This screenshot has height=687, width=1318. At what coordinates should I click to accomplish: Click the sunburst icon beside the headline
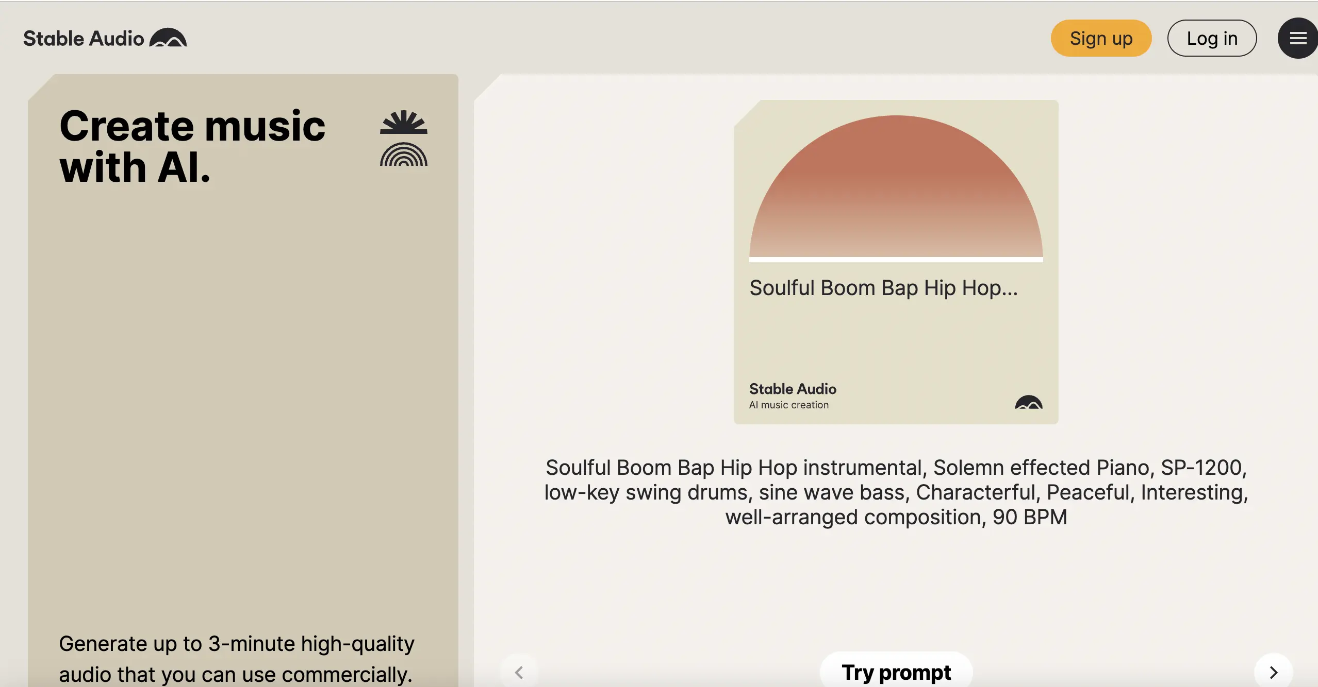(404, 123)
